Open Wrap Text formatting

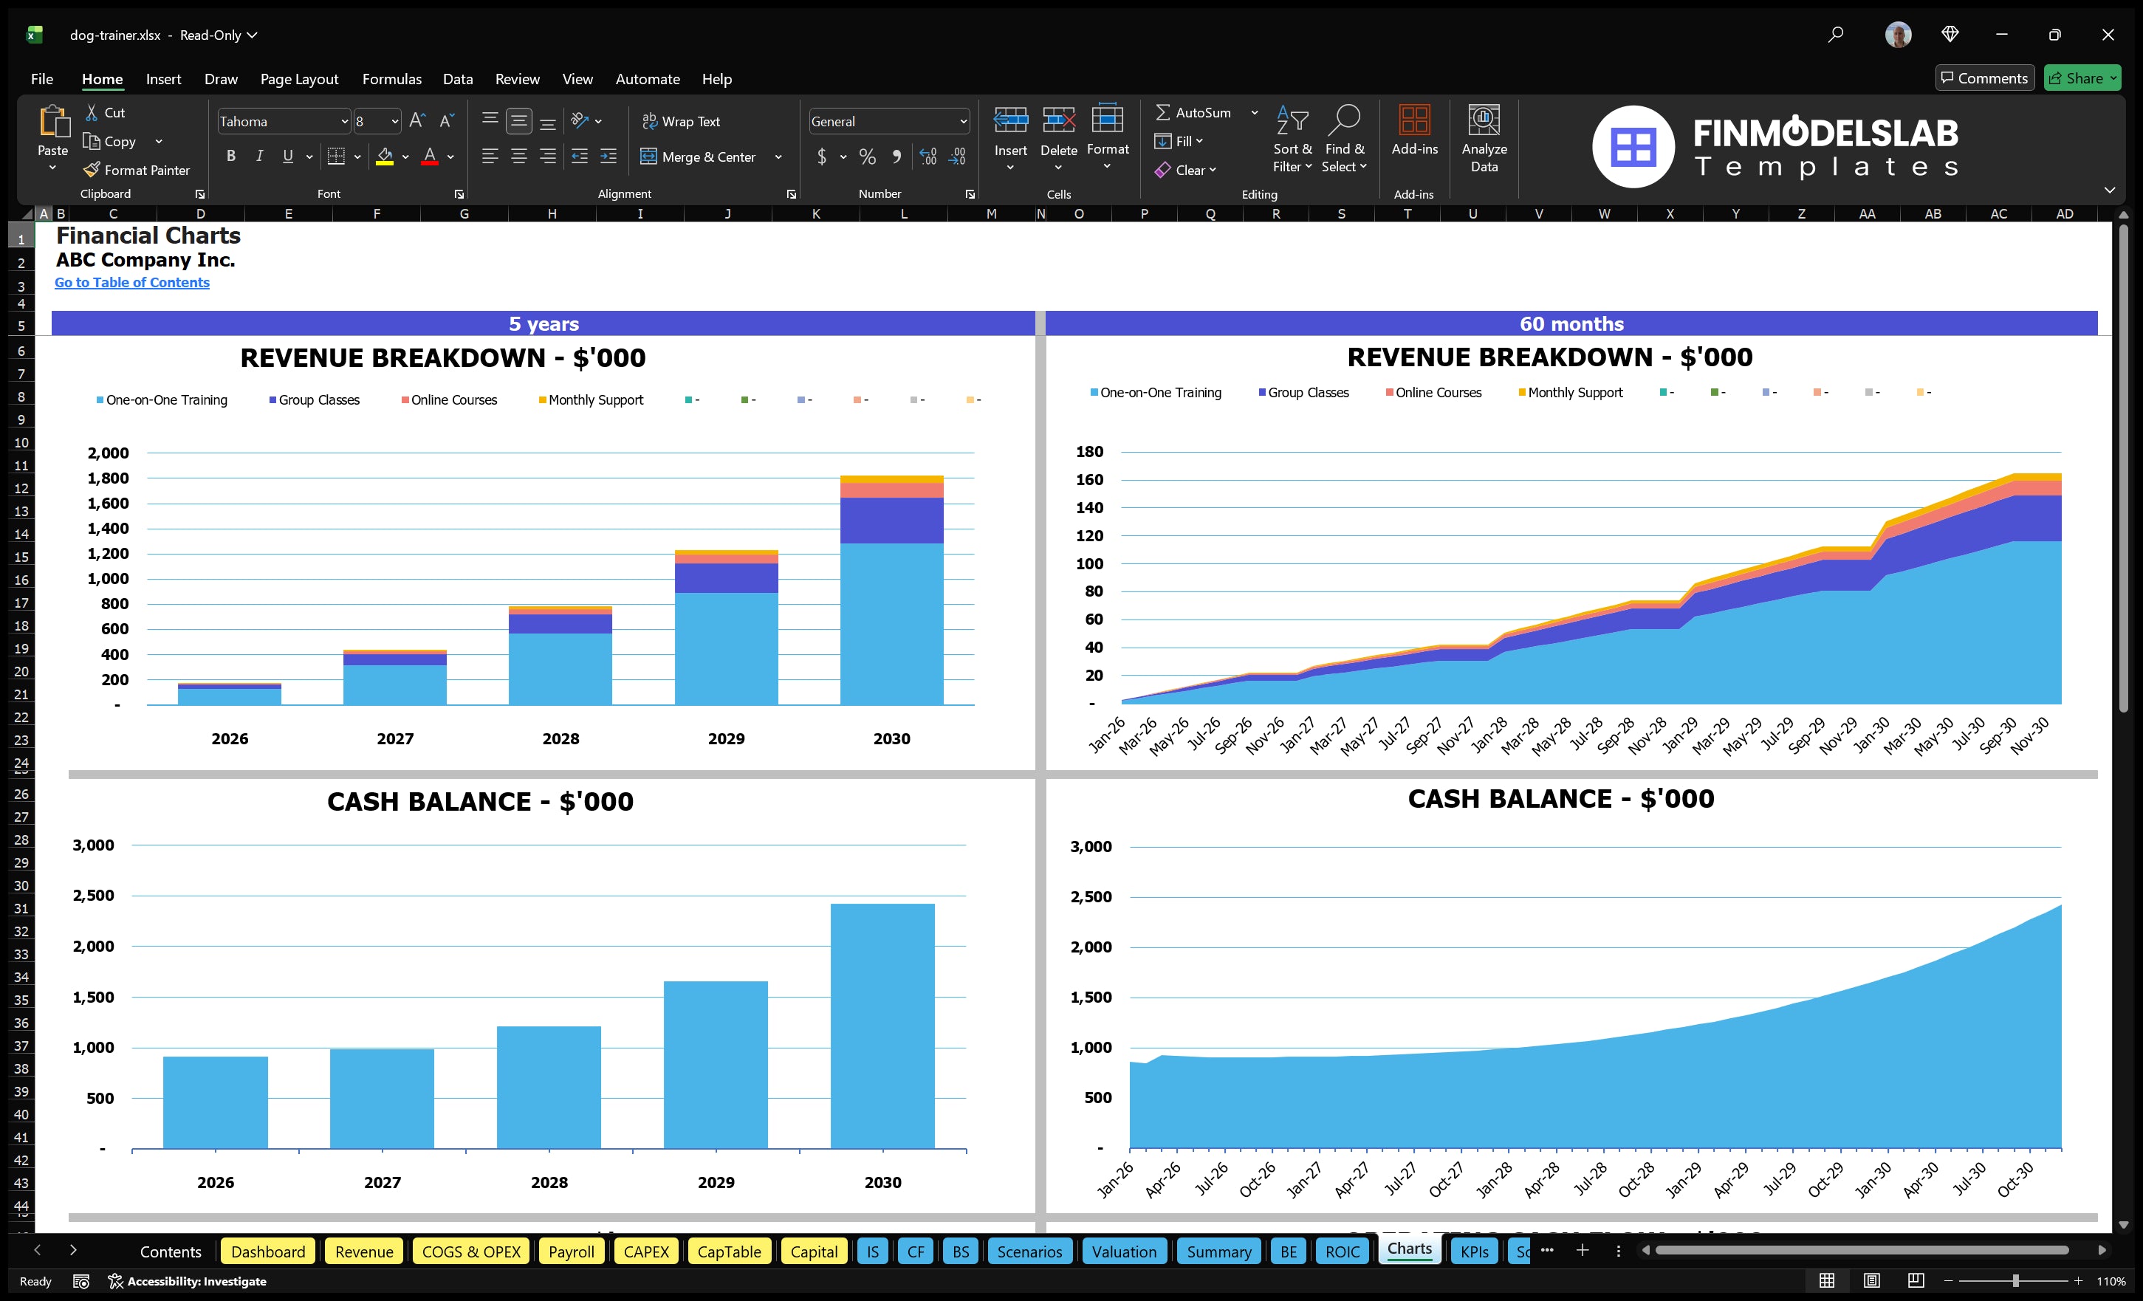(x=682, y=121)
